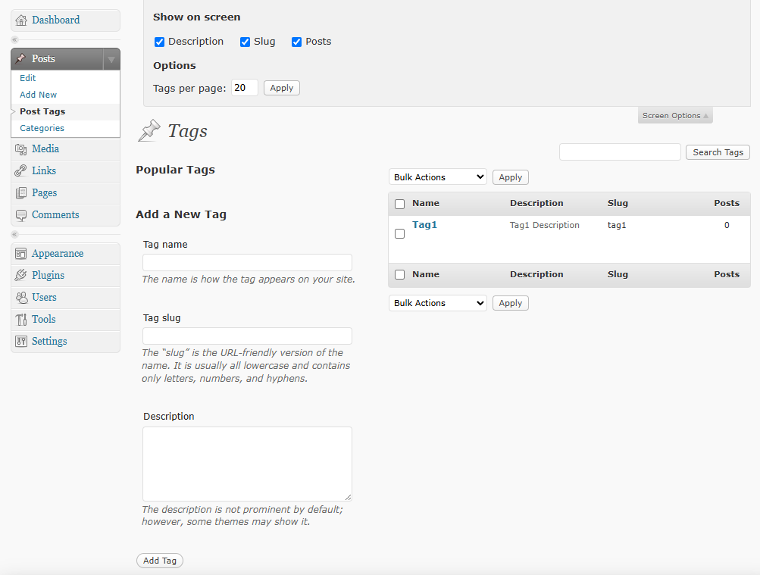Viewport: 760px width, 575px height.
Task: Click the Plugins plug icon
Action: (x=21, y=275)
